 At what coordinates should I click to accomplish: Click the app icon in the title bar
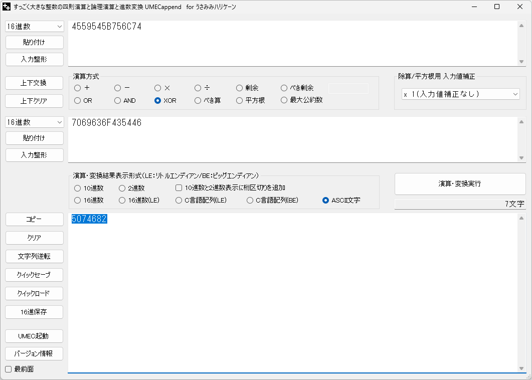click(7, 7)
